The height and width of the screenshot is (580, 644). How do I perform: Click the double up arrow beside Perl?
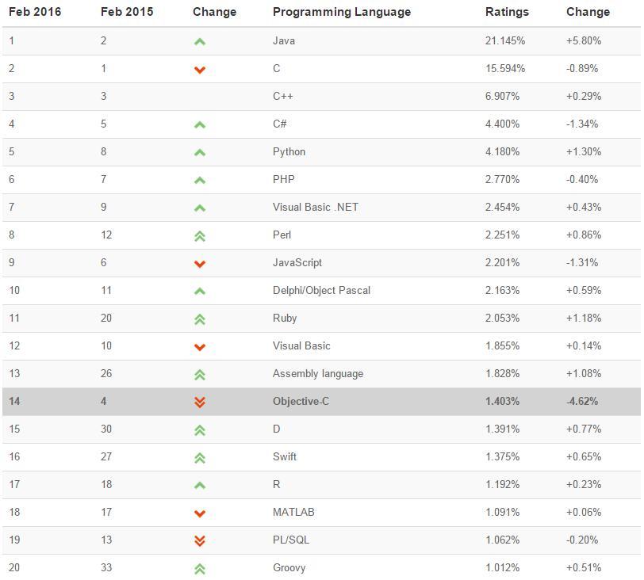coord(200,235)
